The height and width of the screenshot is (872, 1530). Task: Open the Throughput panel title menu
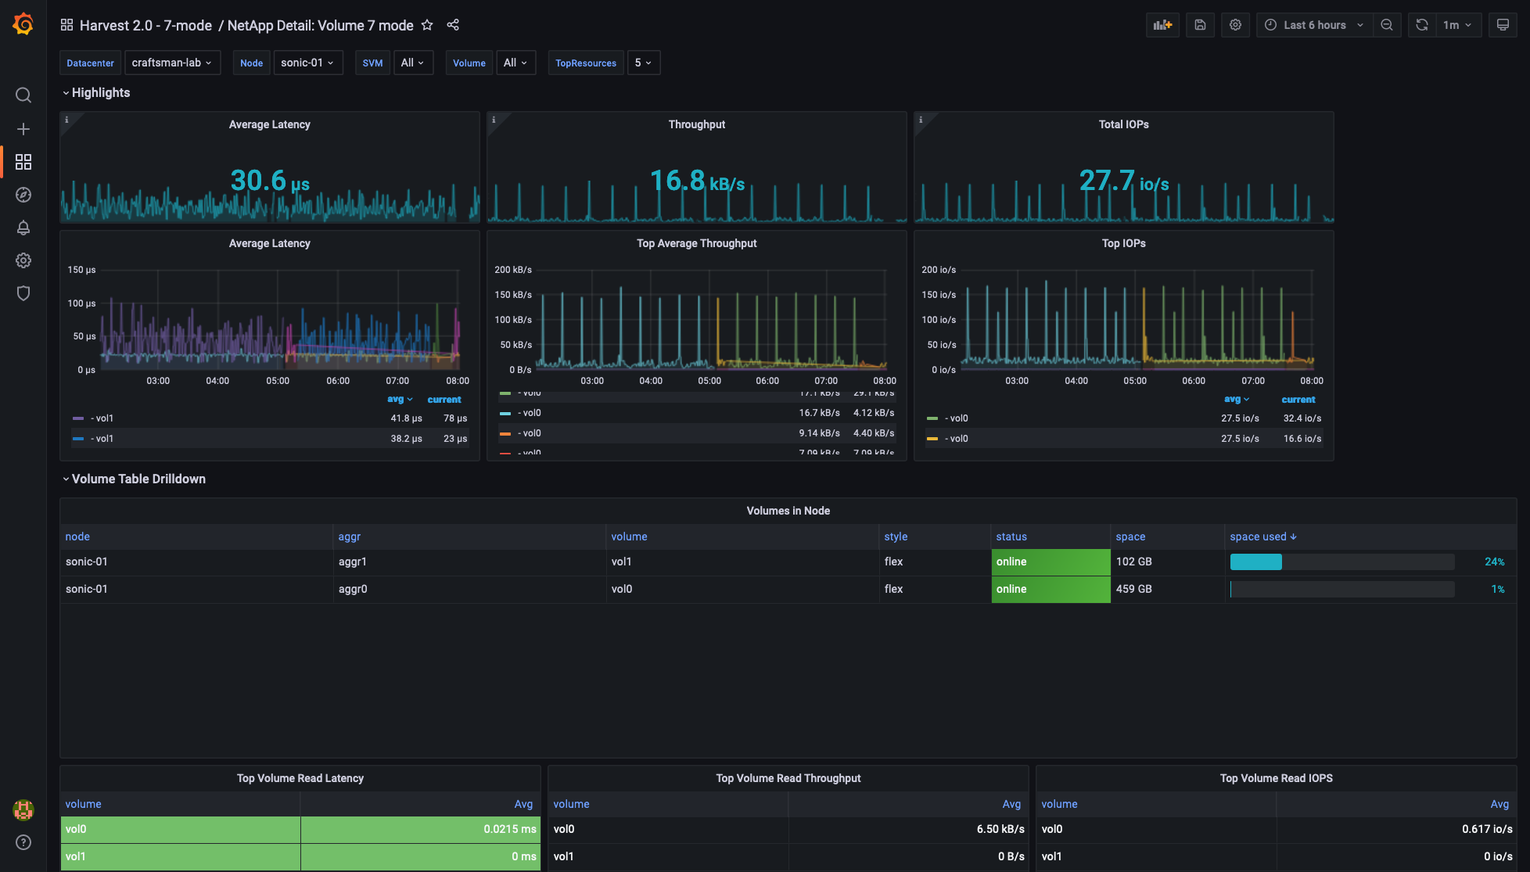point(696,124)
